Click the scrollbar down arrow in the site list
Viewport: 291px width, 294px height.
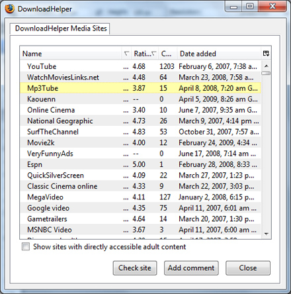266,234
